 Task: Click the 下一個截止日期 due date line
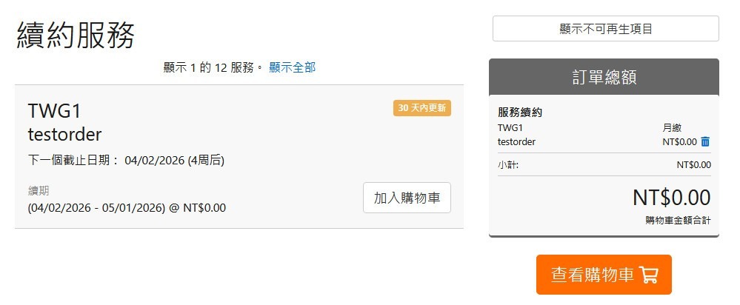pos(126,160)
